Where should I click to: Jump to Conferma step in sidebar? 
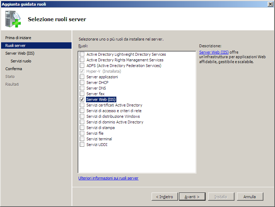pos(14,69)
